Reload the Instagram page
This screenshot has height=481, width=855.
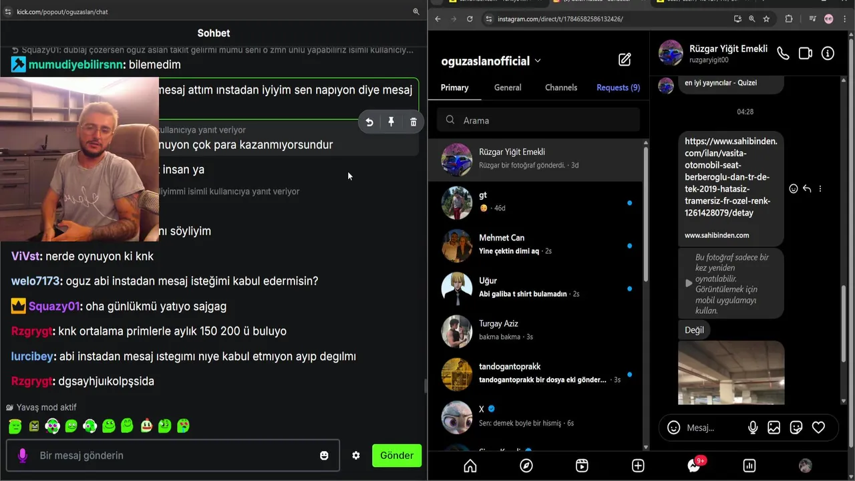pos(470,19)
